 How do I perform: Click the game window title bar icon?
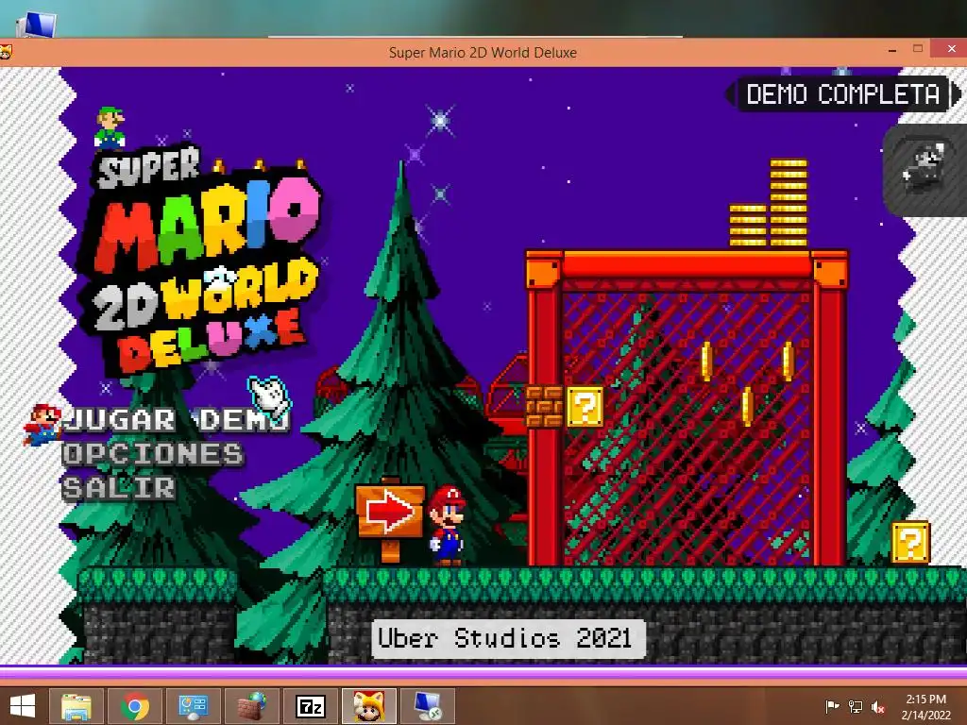pos(5,53)
